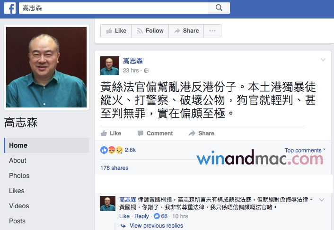This screenshot has height=230, width=334.
Task: Open the 178 shares link
Action: click(114, 168)
